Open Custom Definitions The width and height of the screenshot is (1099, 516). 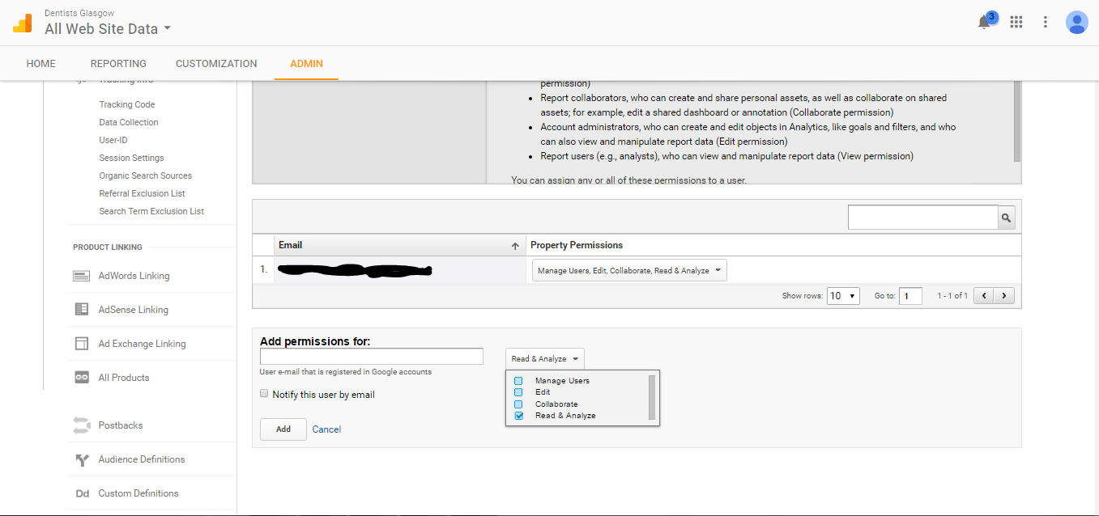138,493
